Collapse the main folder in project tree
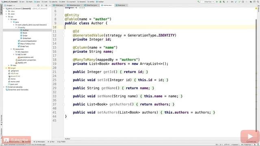Image resolution: width=260 pixels, height=146 pixels. [x=9, y=19]
